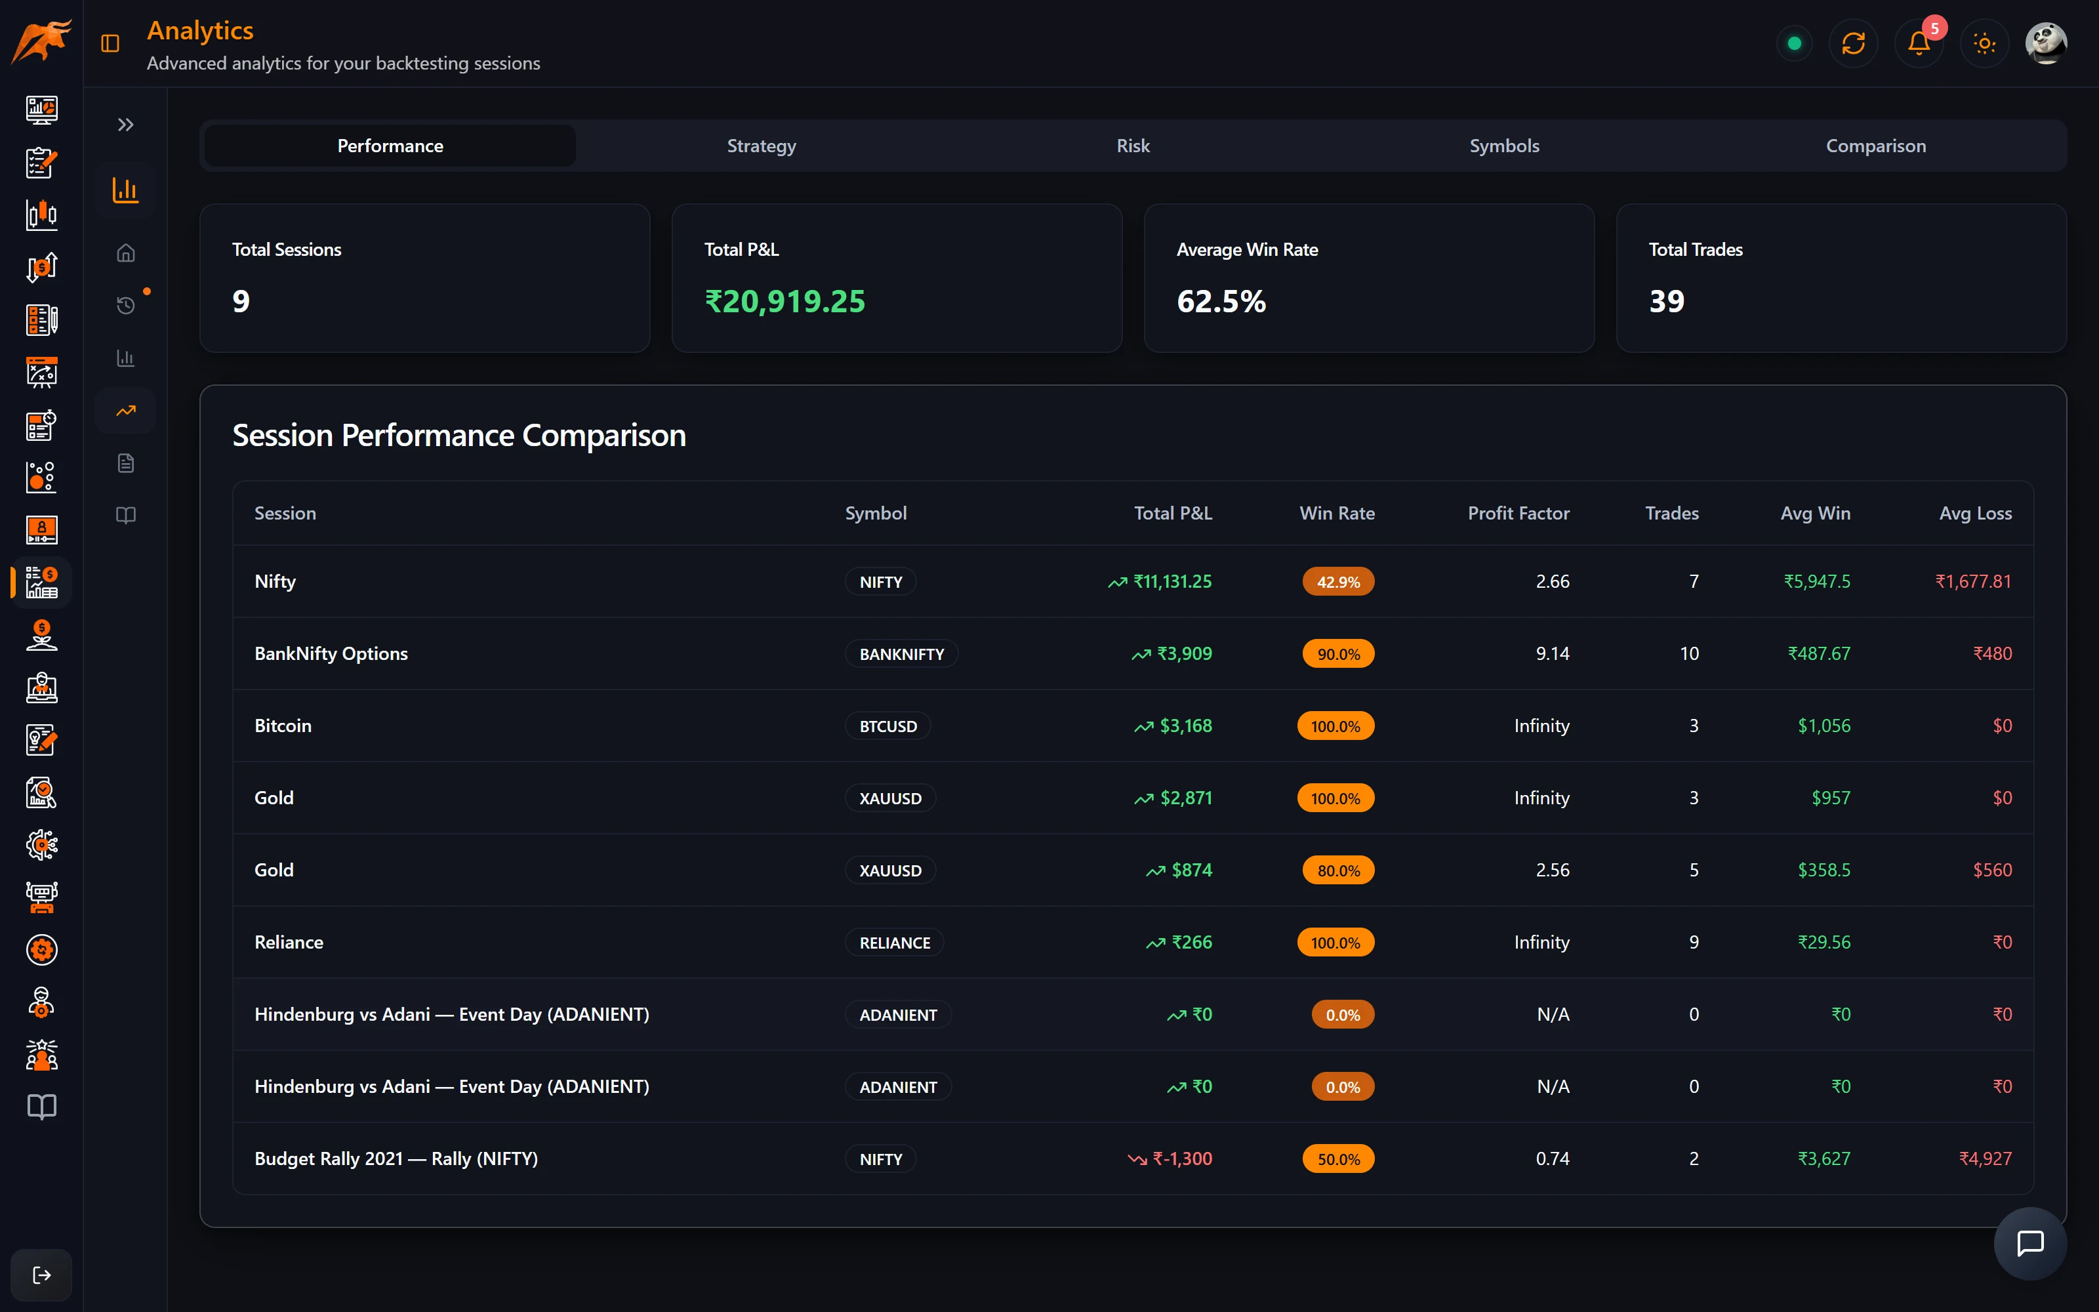Viewport: 2099px width, 1312px height.
Task: Click the Total P&L column header
Action: click(x=1173, y=513)
